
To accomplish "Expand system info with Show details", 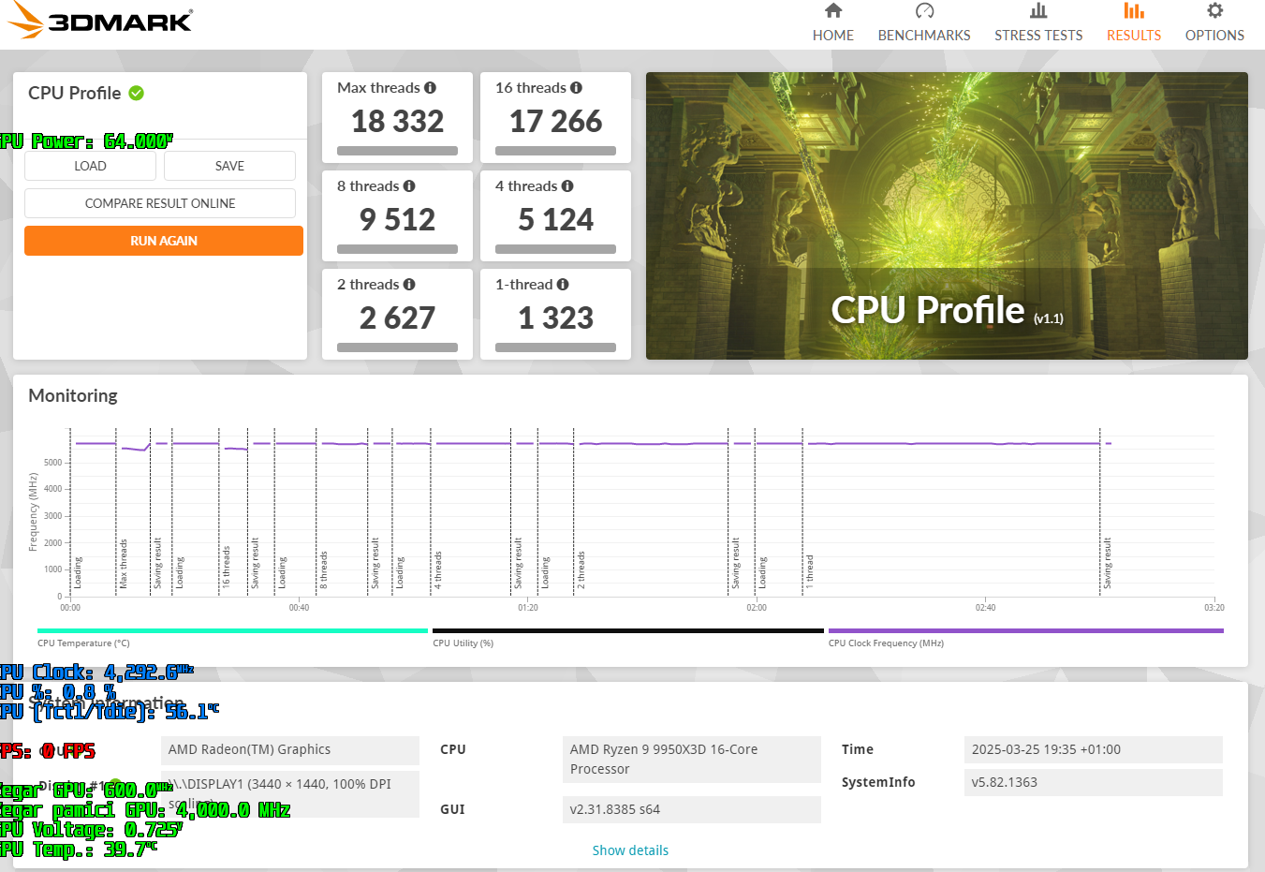I will click(630, 850).
